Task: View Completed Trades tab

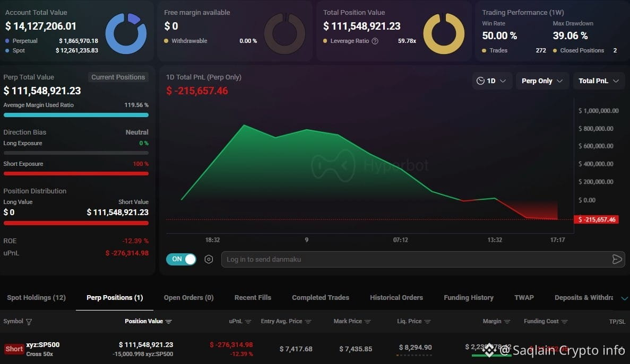Action: click(321, 297)
